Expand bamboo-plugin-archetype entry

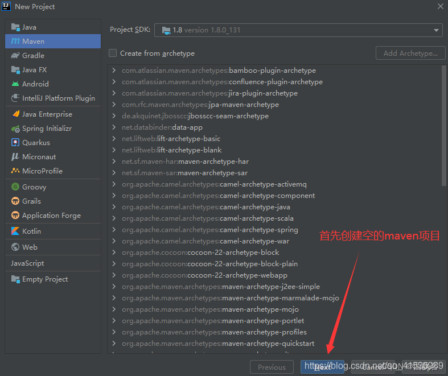pyautogui.click(x=114, y=70)
